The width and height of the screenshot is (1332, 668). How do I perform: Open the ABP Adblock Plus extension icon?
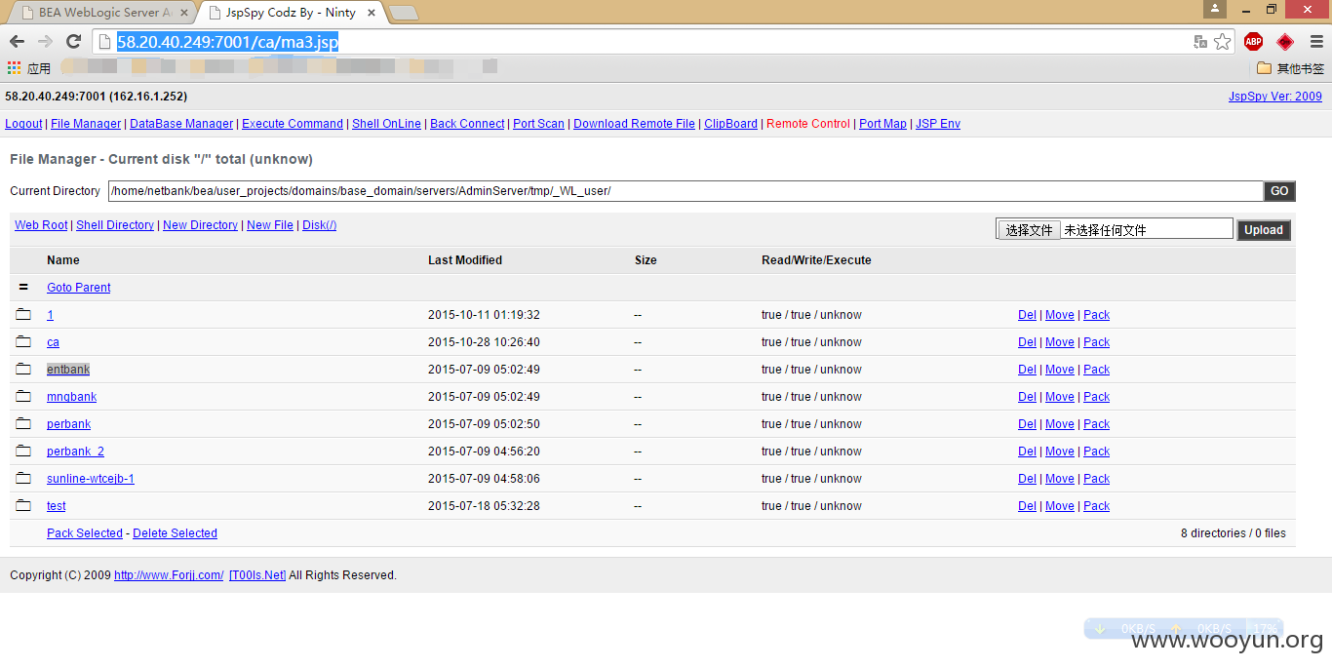1253,42
